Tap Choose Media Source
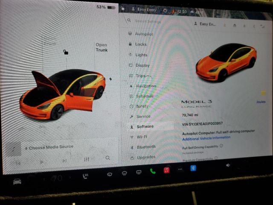The height and width of the screenshot is (205, 273). coord(49,147)
